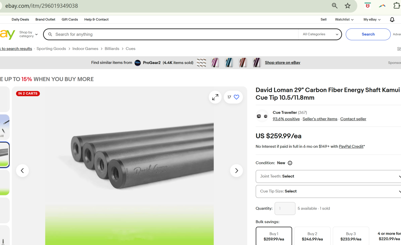Image resolution: width=401 pixels, height=245 pixels.
Task: Click the Quantity input box
Action: [x=285, y=208]
